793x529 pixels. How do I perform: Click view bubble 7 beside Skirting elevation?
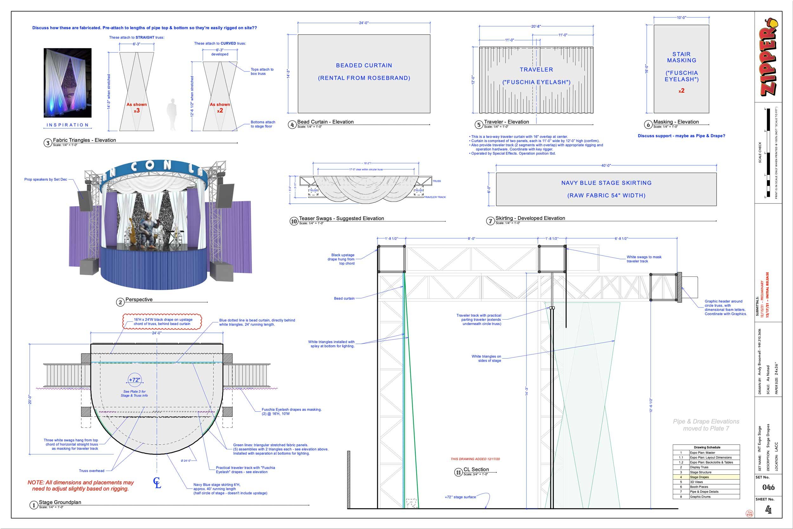(490, 221)
